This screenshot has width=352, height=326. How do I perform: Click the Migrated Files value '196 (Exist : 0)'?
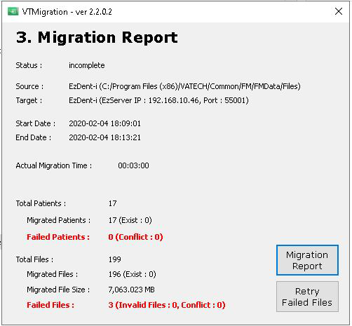click(x=132, y=274)
